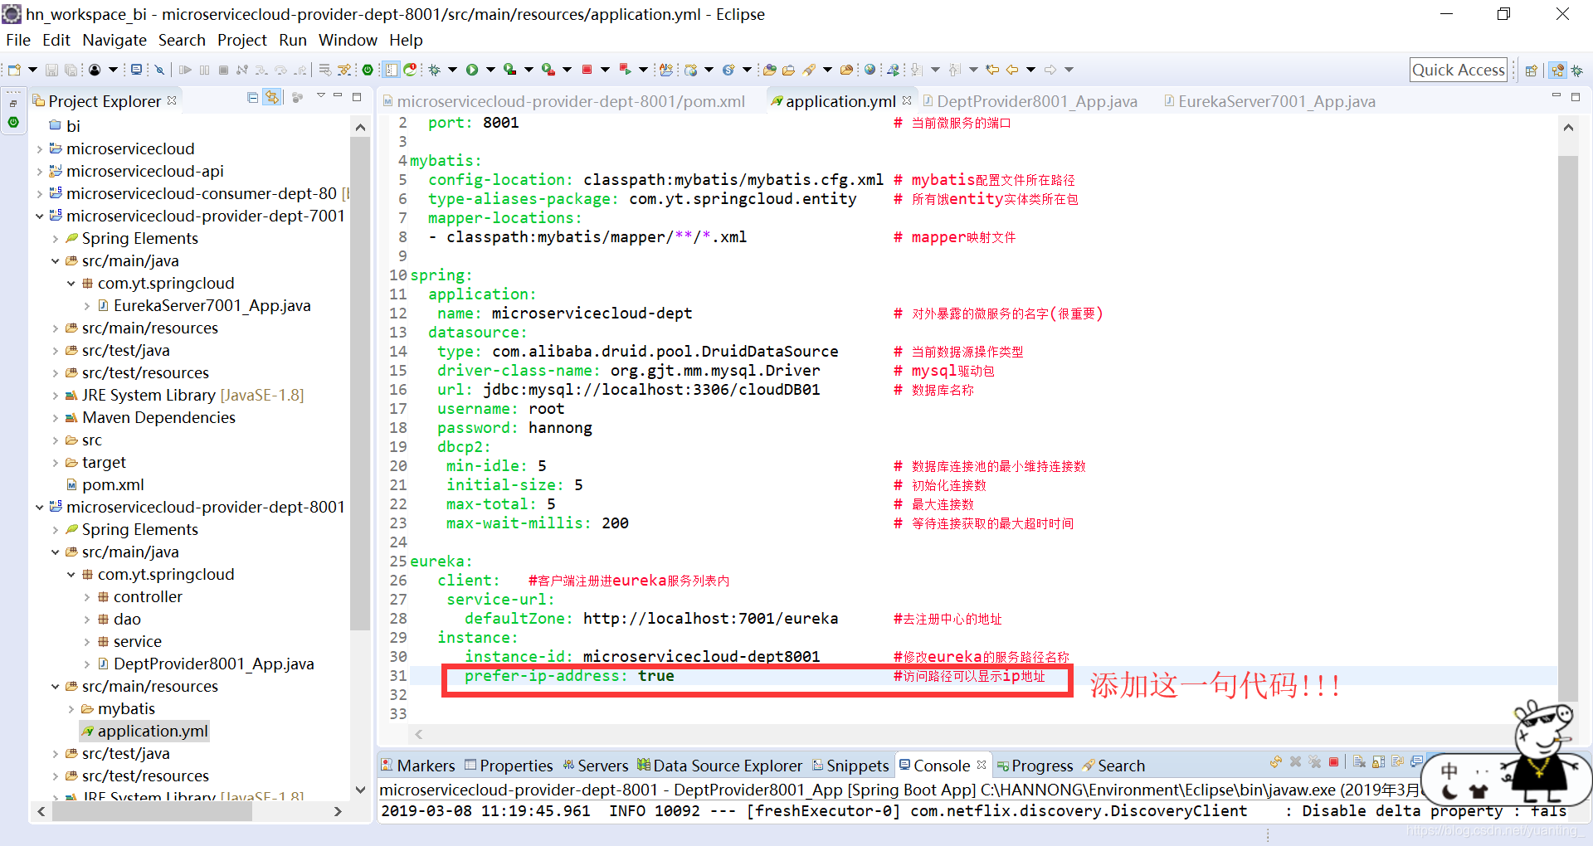
Task: Toggle IME Chinese/English mode indicator
Action: [1449, 771]
